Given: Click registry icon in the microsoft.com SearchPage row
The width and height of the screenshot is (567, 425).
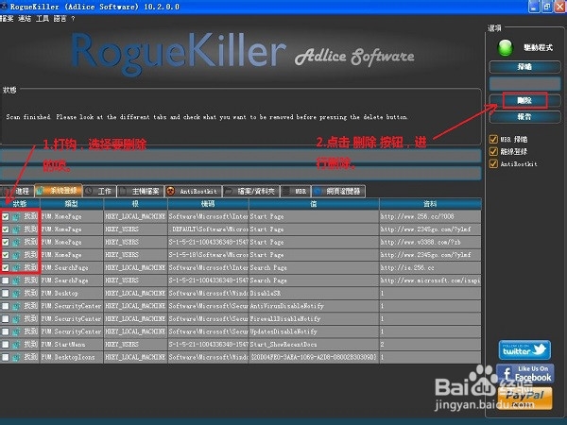Looking at the screenshot, I should coord(16,280).
